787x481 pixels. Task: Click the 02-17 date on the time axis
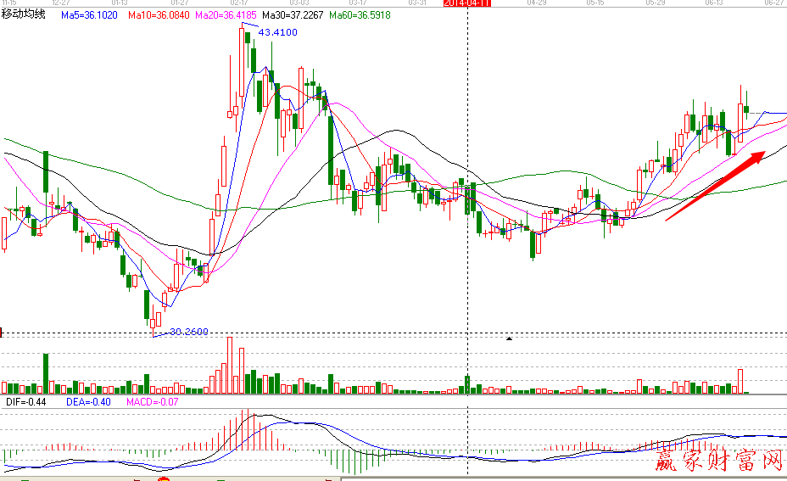click(x=240, y=3)
